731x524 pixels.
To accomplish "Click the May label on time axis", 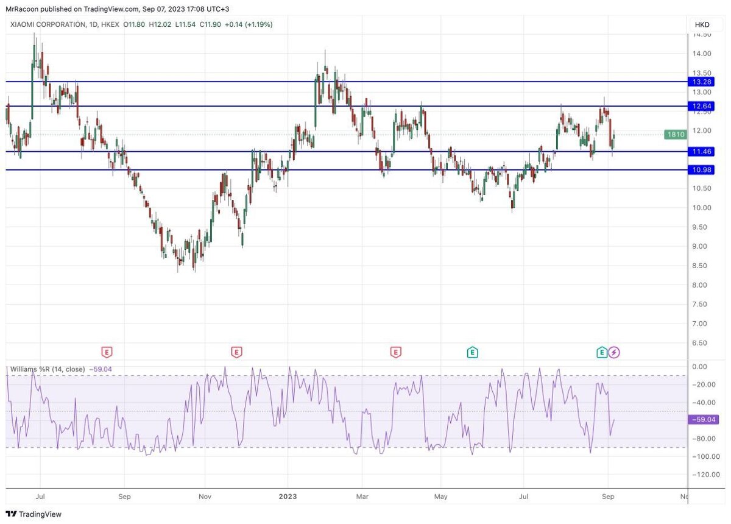I will [440, 497].
